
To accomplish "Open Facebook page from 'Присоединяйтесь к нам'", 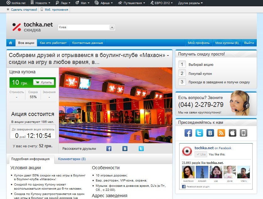I will 188,133.
